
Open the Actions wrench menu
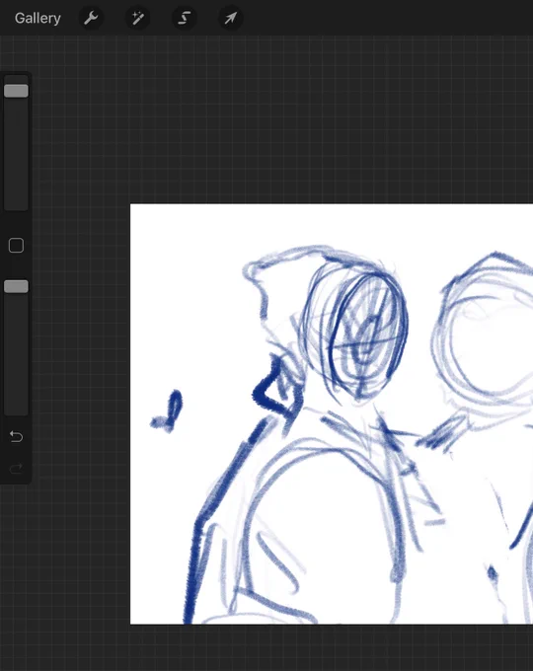pos(91,18)
